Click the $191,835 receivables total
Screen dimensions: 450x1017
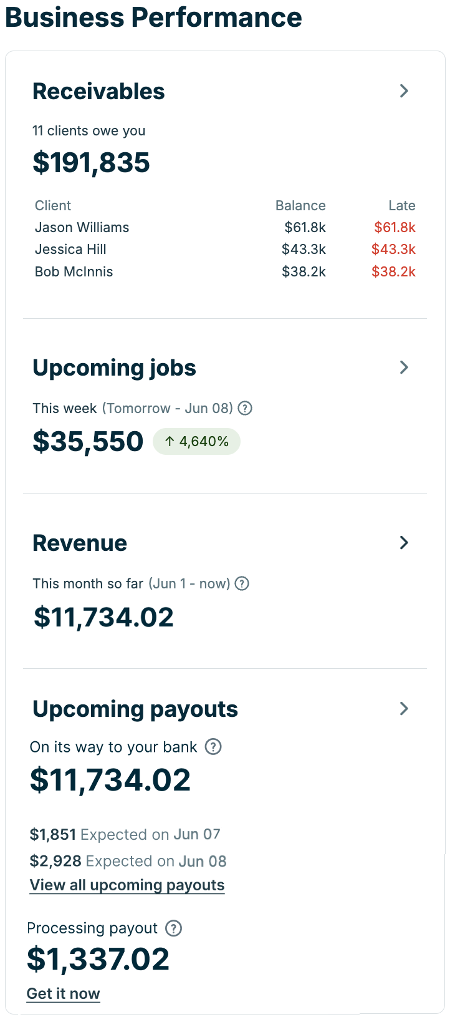click(91, 163)
